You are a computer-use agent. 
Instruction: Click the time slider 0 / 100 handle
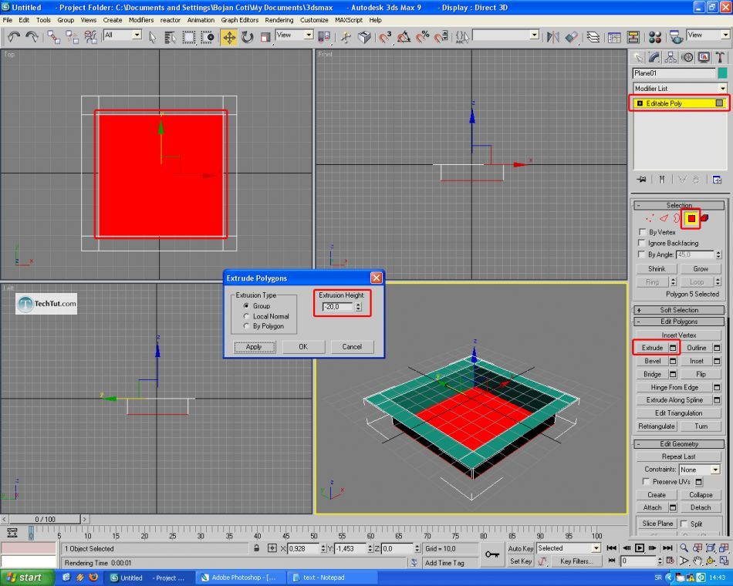tap(45, 519)
